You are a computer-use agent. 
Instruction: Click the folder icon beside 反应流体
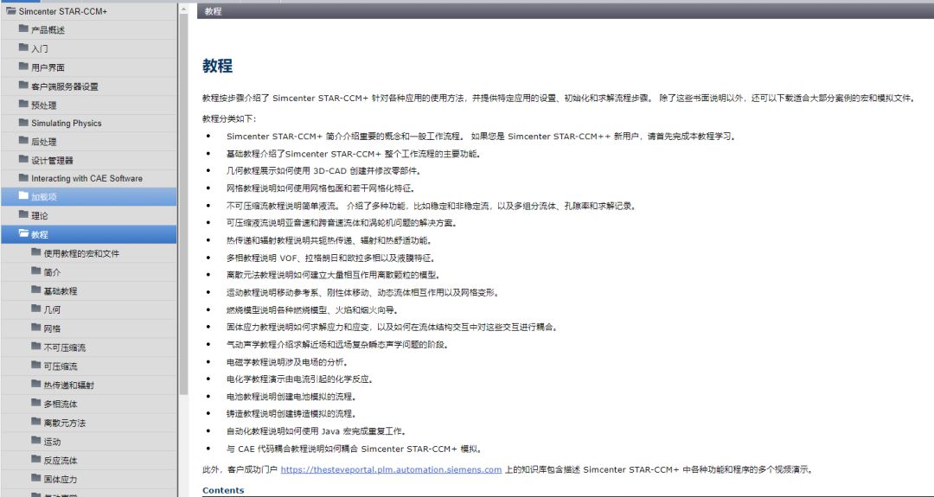[x=36, y=460]
